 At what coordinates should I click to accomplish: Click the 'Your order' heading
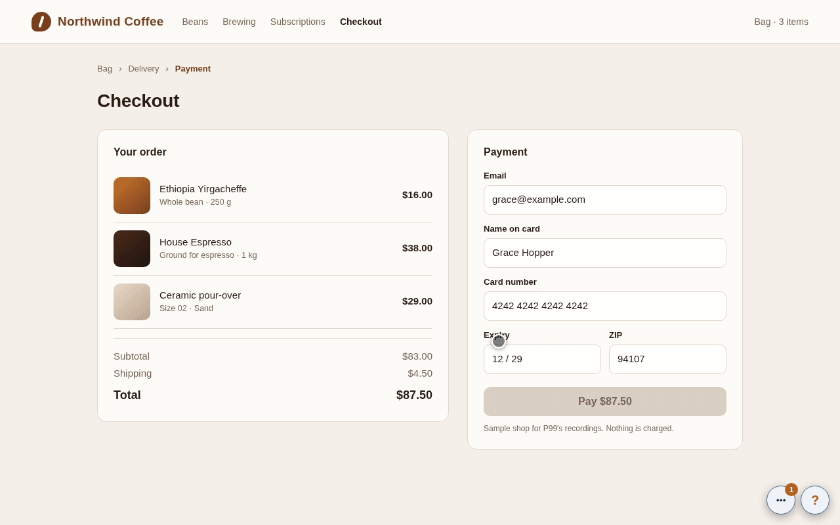point(140,152)
